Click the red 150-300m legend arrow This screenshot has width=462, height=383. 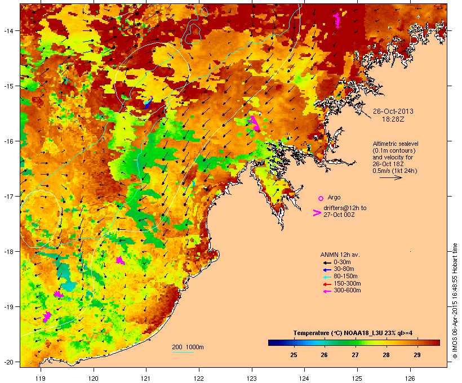[327, 284]
